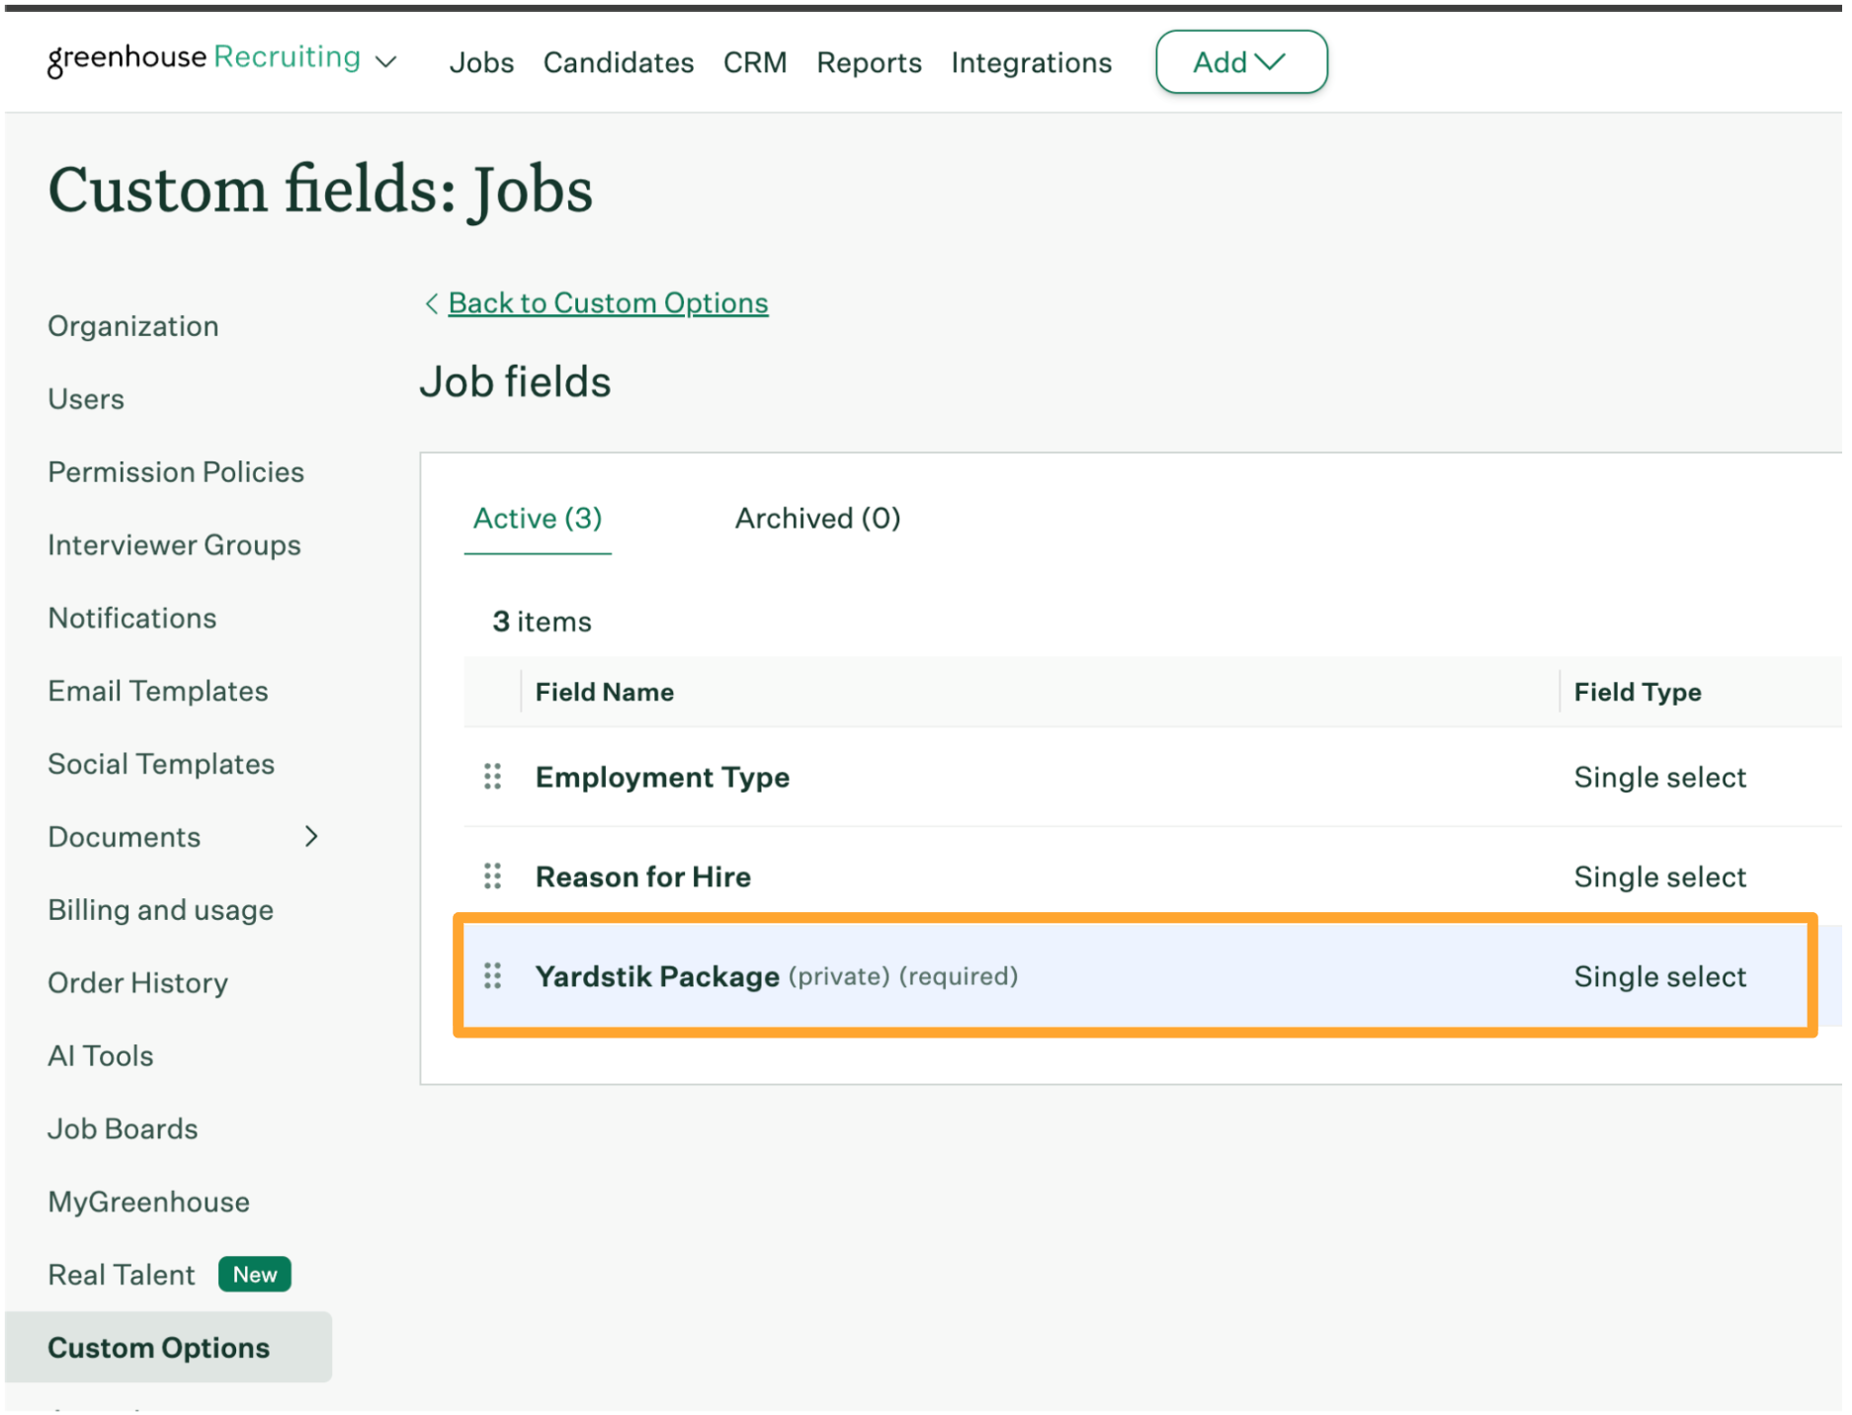Open Integrations in the top navigation
The image size is (1852, 1415).
(x=1032, y=62)
